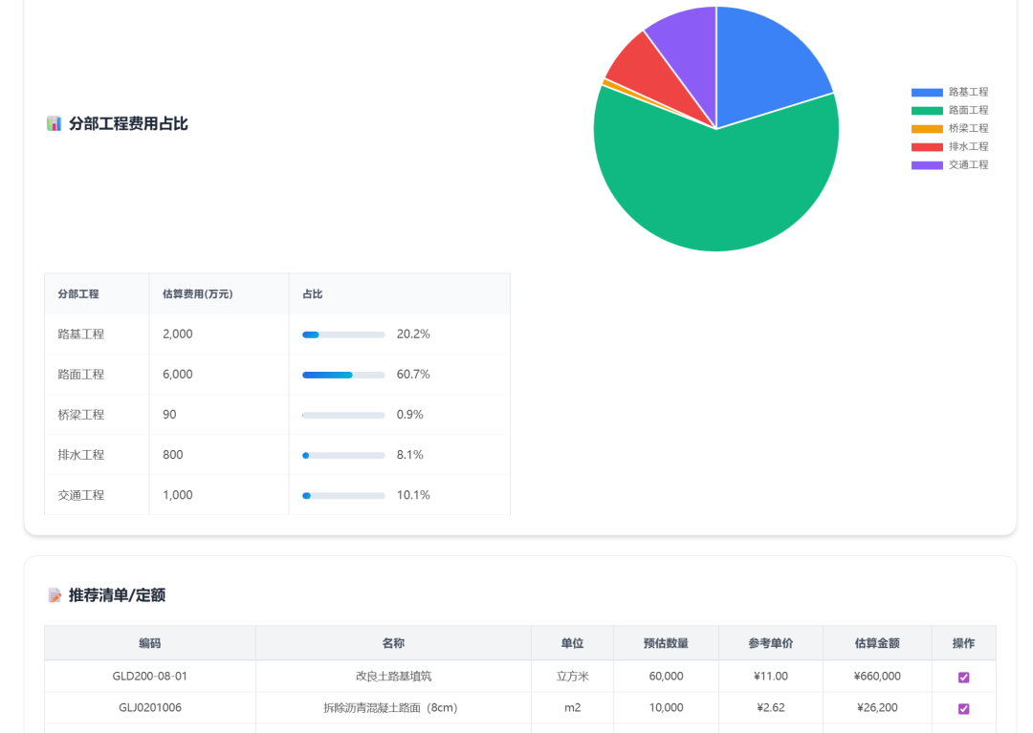Click the 预估数量 column header
The width and height of the screenshot is (1033, 733).
pos(666,643)
